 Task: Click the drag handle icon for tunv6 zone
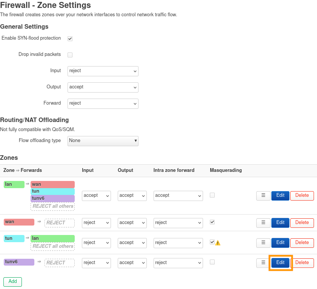pos(263,263)
